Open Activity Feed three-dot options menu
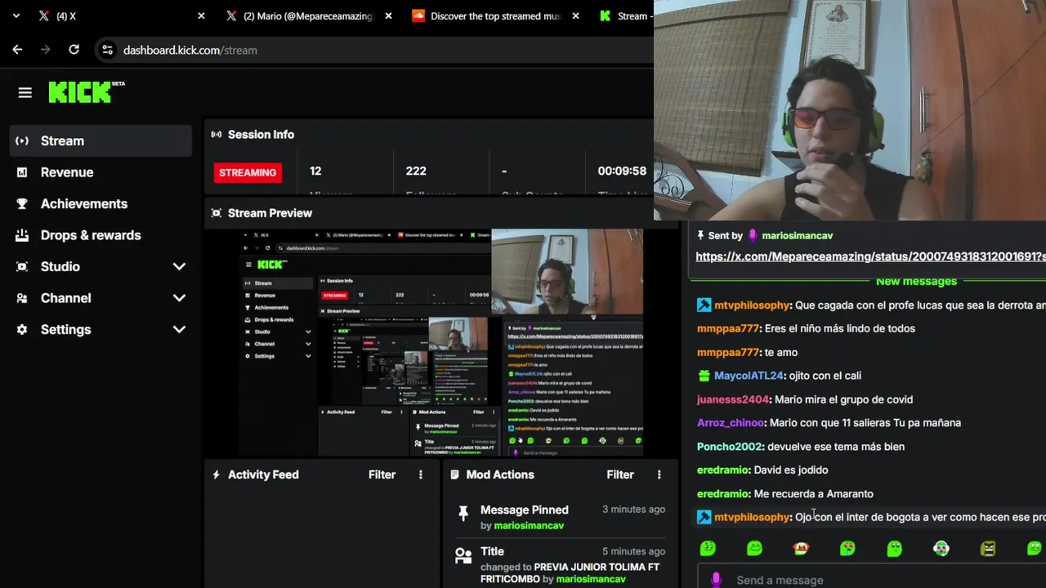This screenshot has height=588, width=1046. pos(421,474)
